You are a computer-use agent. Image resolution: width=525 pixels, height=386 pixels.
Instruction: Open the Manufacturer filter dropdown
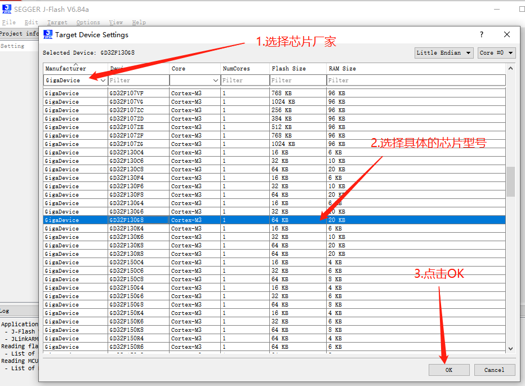coord(103,81)
